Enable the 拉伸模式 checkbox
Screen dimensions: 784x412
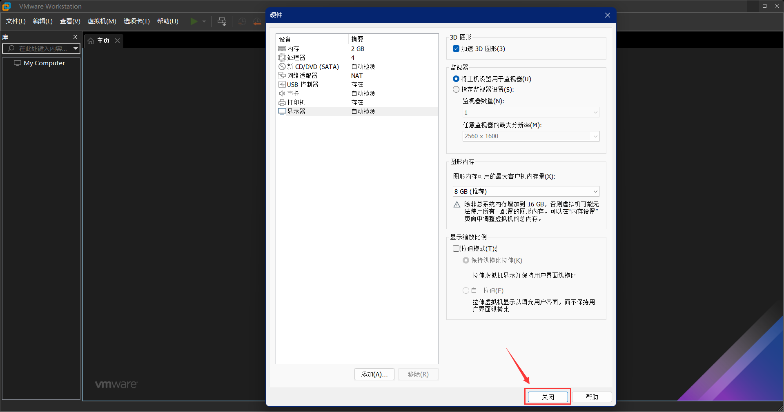click(x=456, y=248)
